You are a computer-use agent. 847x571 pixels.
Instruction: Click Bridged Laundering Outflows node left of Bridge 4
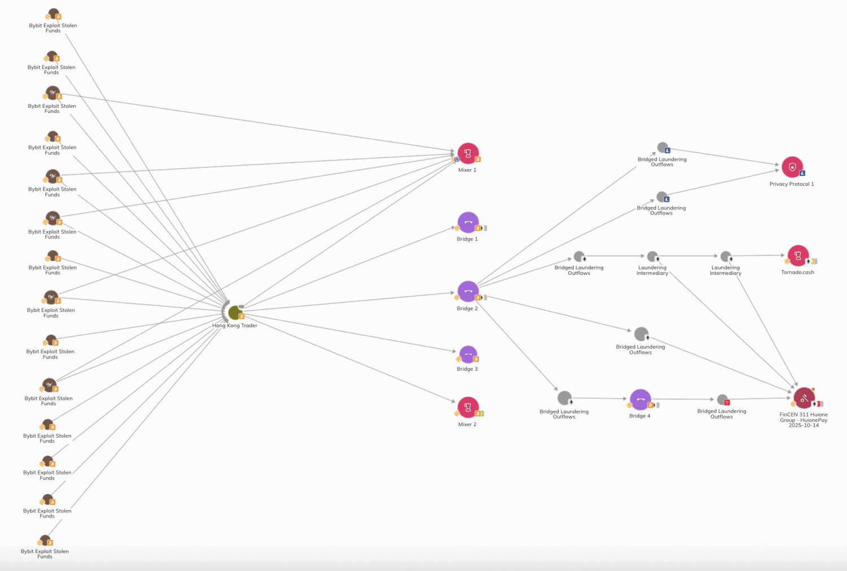point(564,398)
